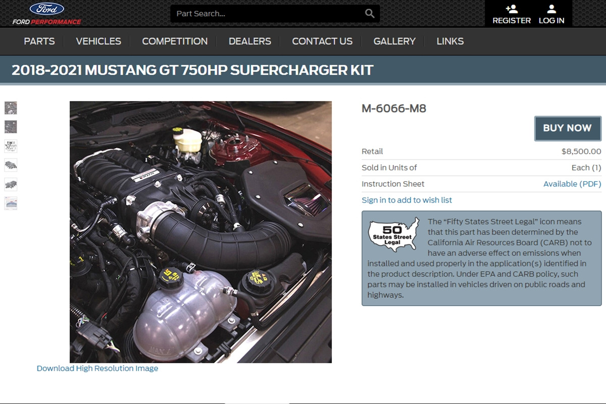Screen dimensions: 606x404
Task: Click the Register add-user icon
Action: click(x=512, y=8)
